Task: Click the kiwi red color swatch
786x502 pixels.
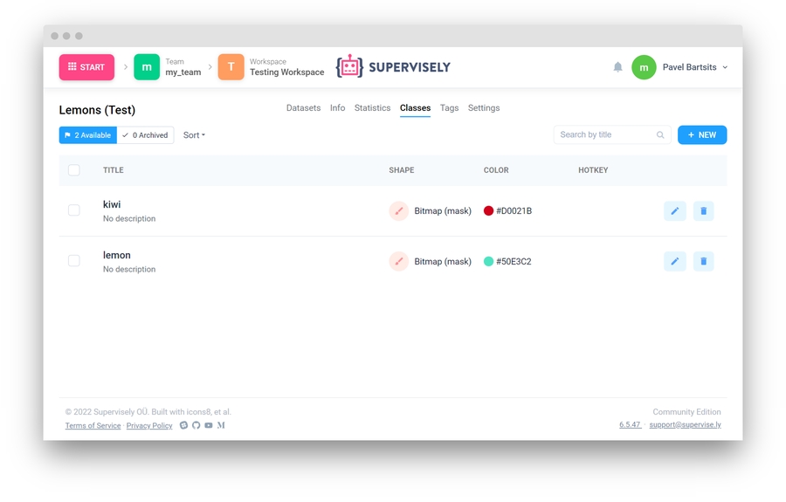Action: coord(489,210)
